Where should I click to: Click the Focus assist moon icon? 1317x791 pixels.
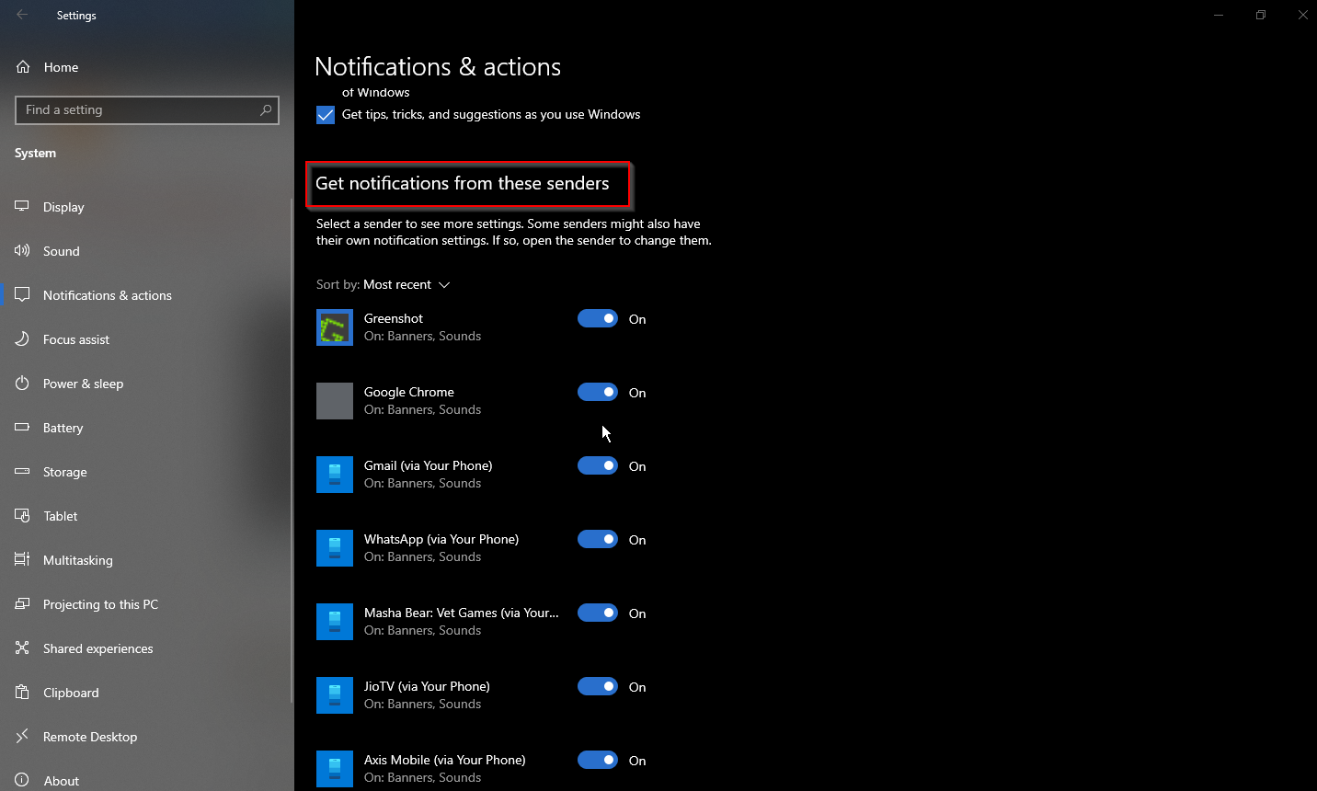(22, 338)
